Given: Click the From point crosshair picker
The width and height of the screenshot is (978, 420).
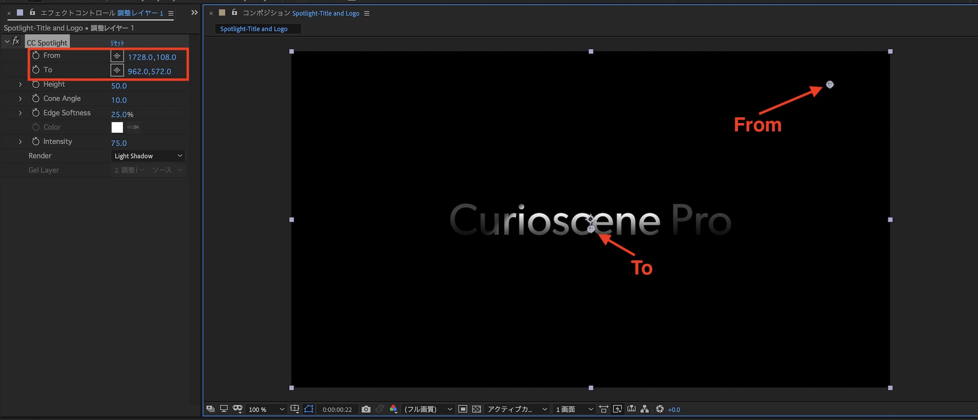Looking at the screenshot, I should (x=117, y=56).
